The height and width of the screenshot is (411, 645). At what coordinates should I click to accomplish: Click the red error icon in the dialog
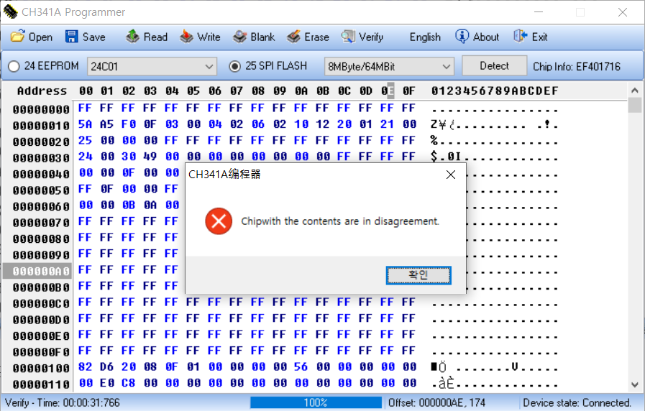click(219, 221)
